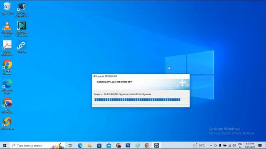The height and width of the screenshot is (149, 266).
Task: Open the globe app icon on taskbar
Action: [x=138, y=145]
